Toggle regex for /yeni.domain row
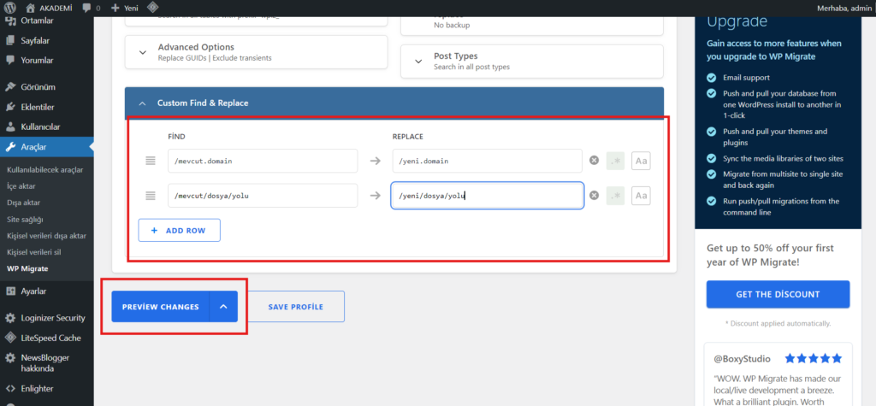This screenshot has height=406, width=876. point(616,161)
